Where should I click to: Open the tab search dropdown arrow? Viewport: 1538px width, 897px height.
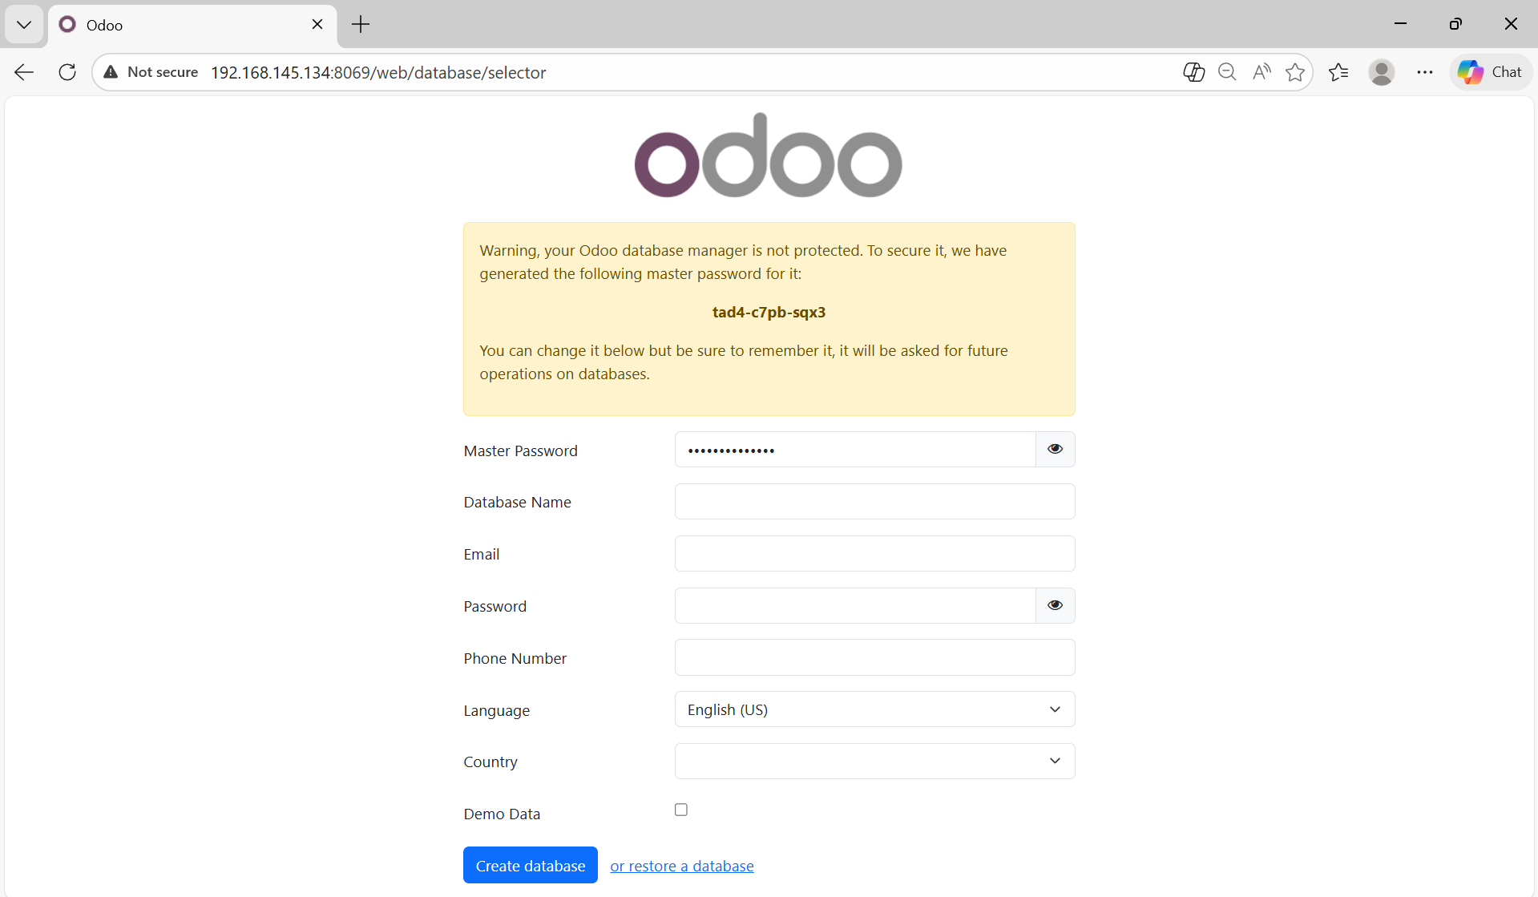pyautogui.click(x=24, y=24)
